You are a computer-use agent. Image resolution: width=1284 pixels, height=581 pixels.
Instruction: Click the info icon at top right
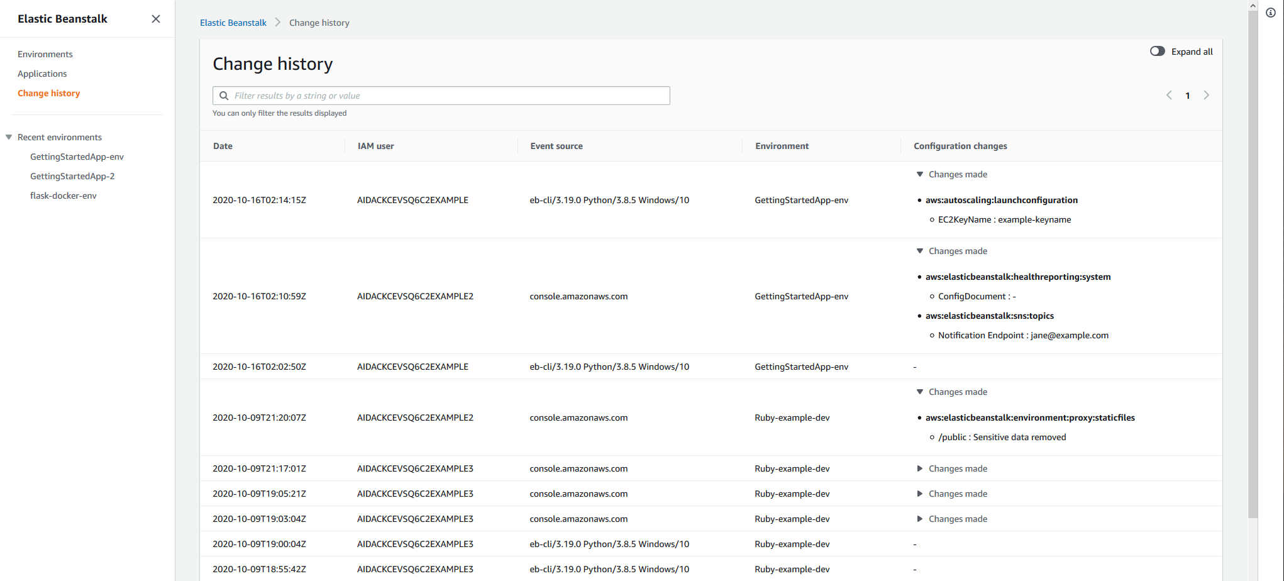(x=1270, y=13)
